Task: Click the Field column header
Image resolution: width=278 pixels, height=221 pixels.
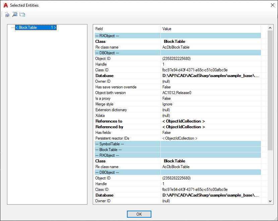Action: [x=127, y=29]
